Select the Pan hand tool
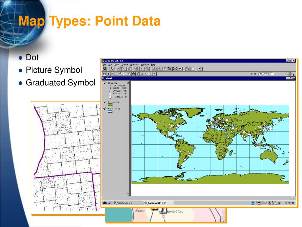The image size is (302, 227). coord(129,74)
